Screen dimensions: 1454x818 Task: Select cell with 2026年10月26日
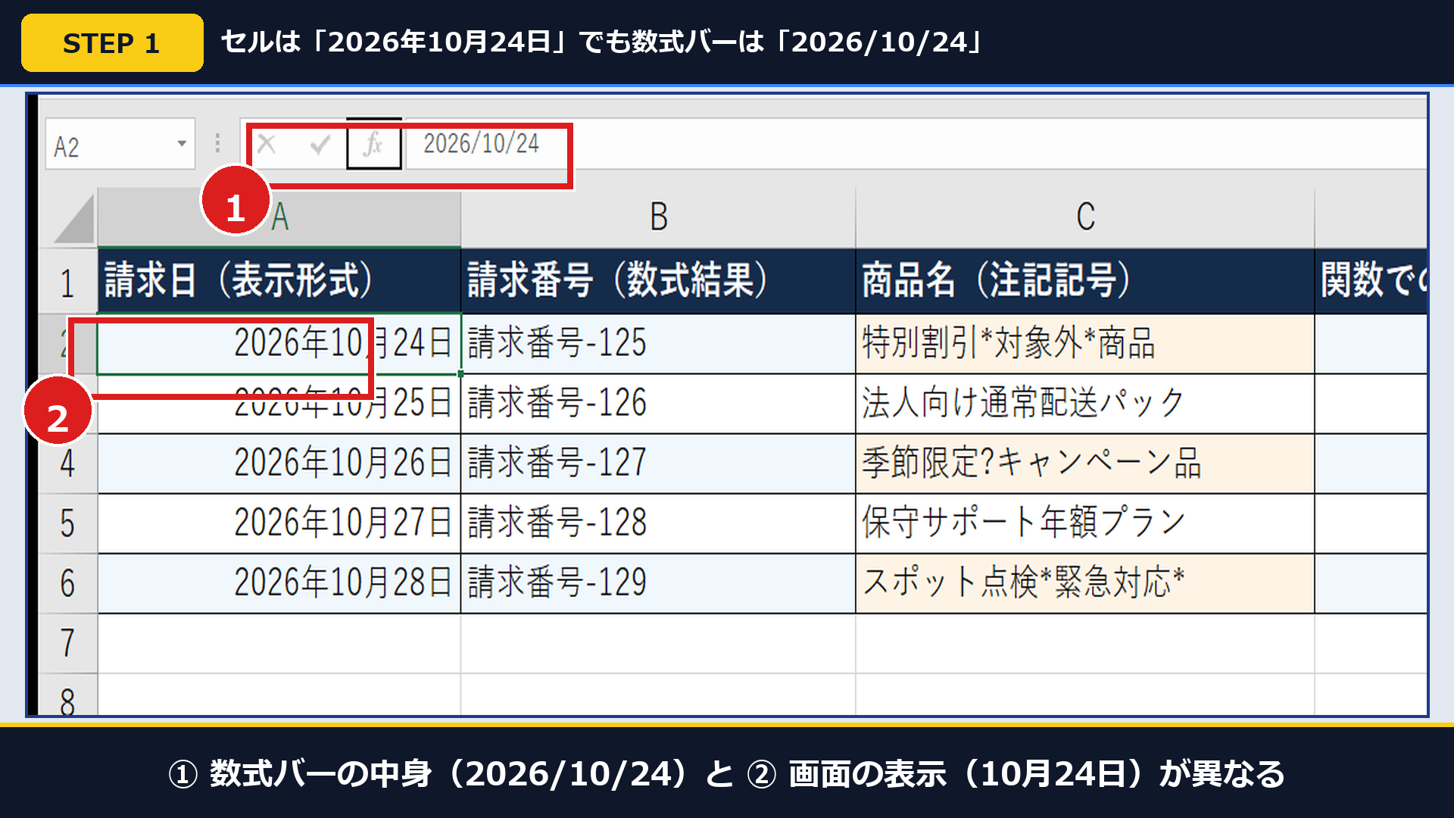coord(279,464)
